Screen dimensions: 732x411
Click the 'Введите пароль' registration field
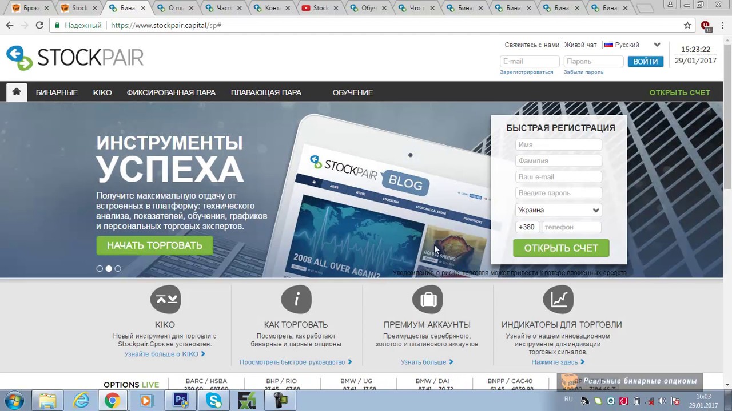tap(559, 193)
